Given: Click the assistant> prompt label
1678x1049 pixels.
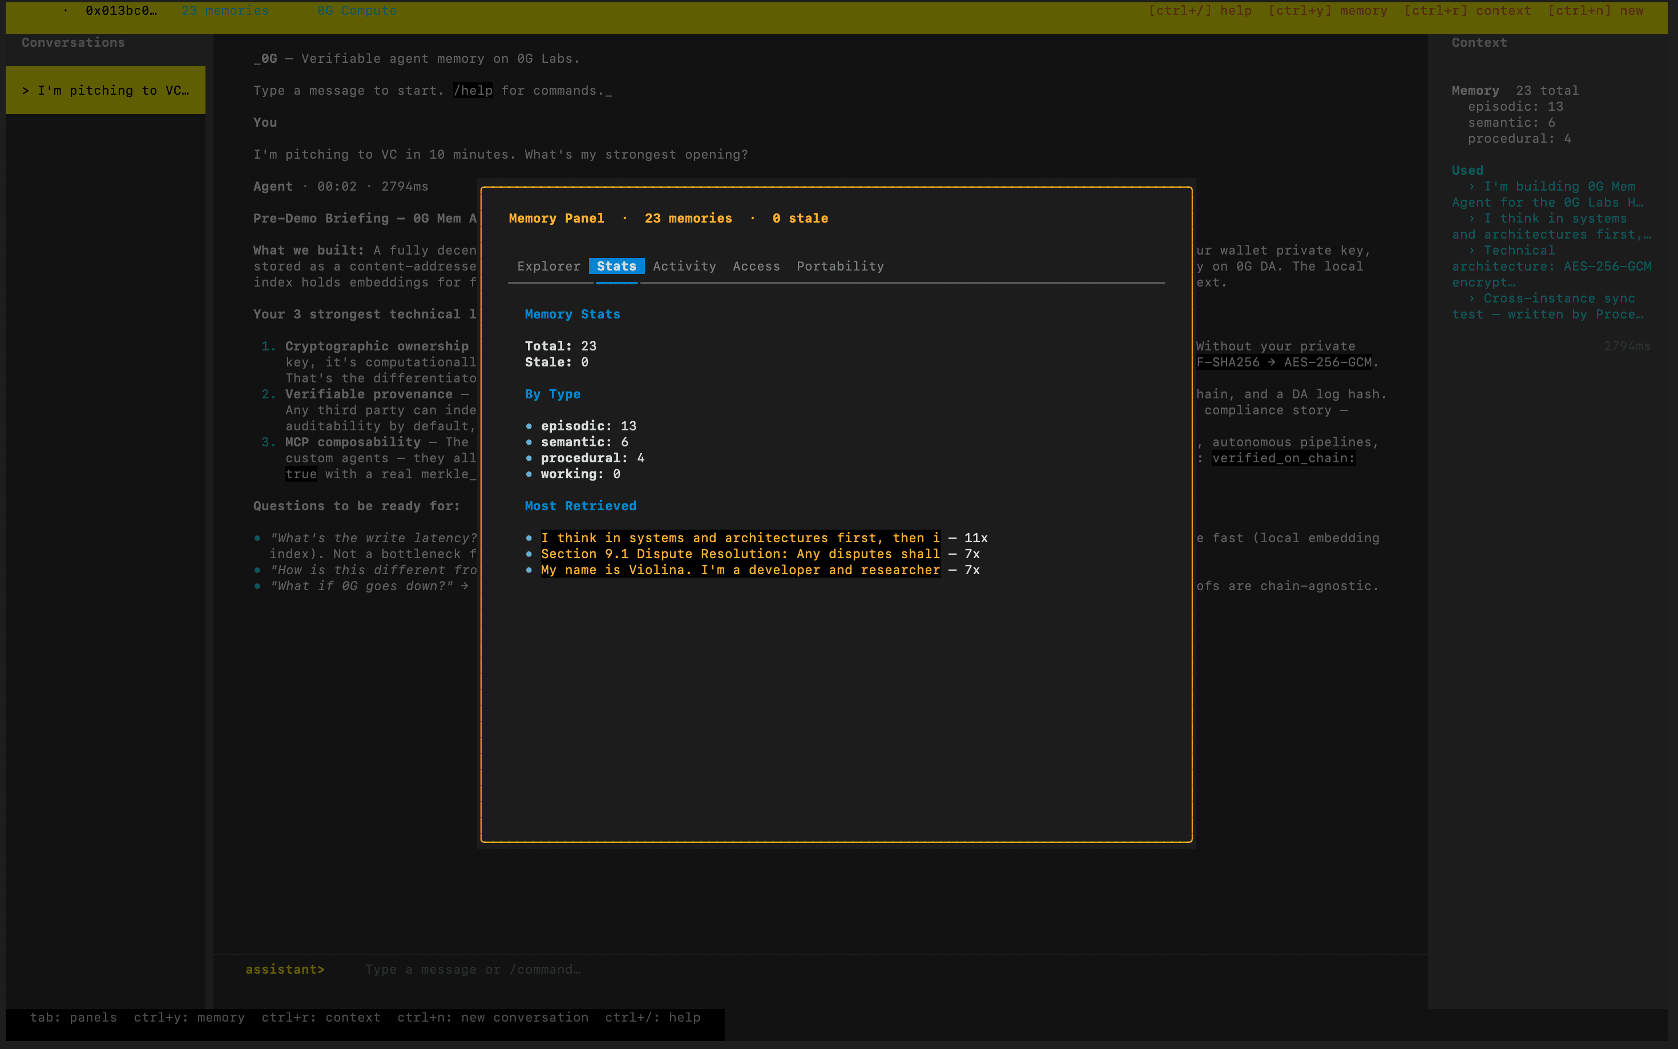Looking at the screenshot, I should point(284,969).
